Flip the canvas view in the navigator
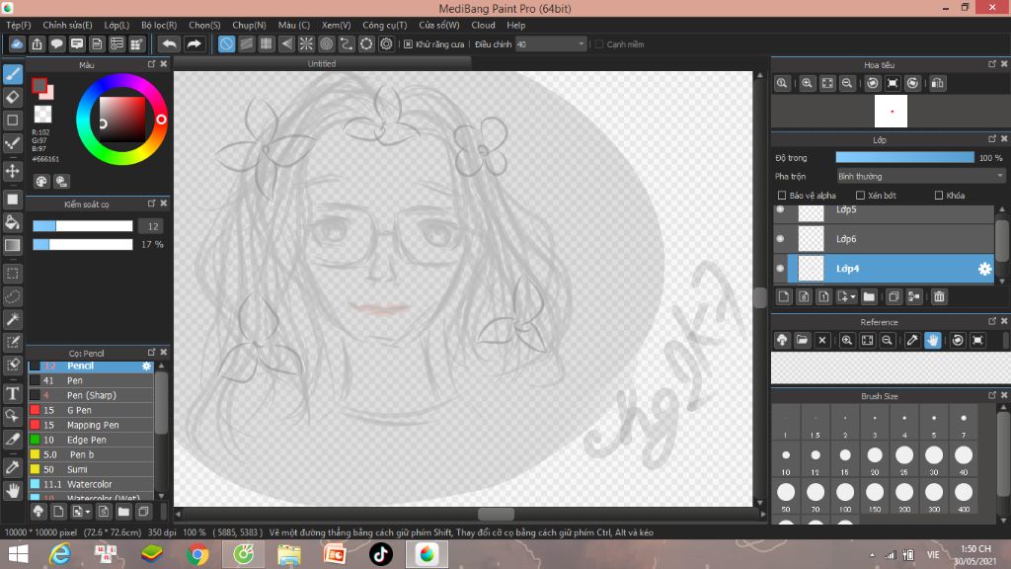This screenshot has height=569, width=1011. coord(938,83)
